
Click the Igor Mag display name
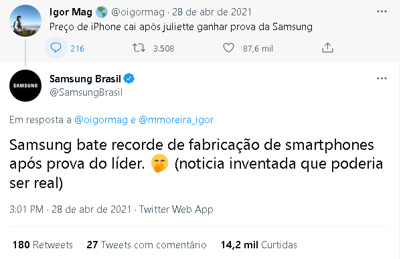pos(71,12)
